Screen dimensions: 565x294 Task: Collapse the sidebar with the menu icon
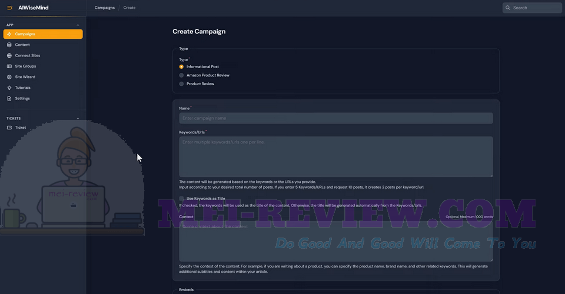[10, 8]
